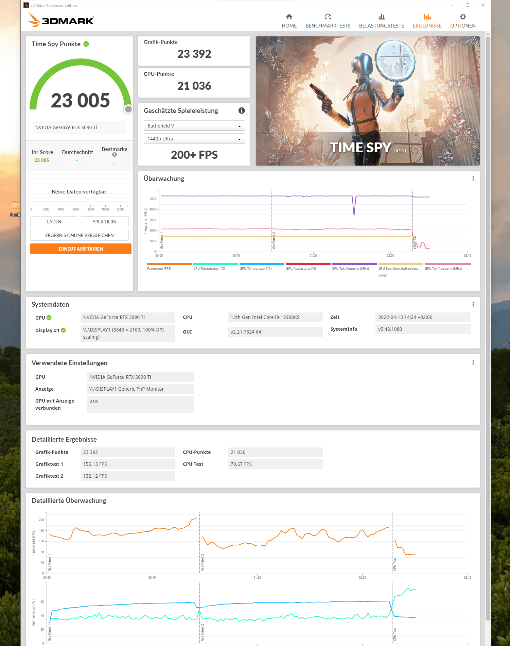The image size is (510, 646).
Task: Click the NVIDIA GeForce RTX 3090 Ti score field
Action: click(x=80, y=128)
